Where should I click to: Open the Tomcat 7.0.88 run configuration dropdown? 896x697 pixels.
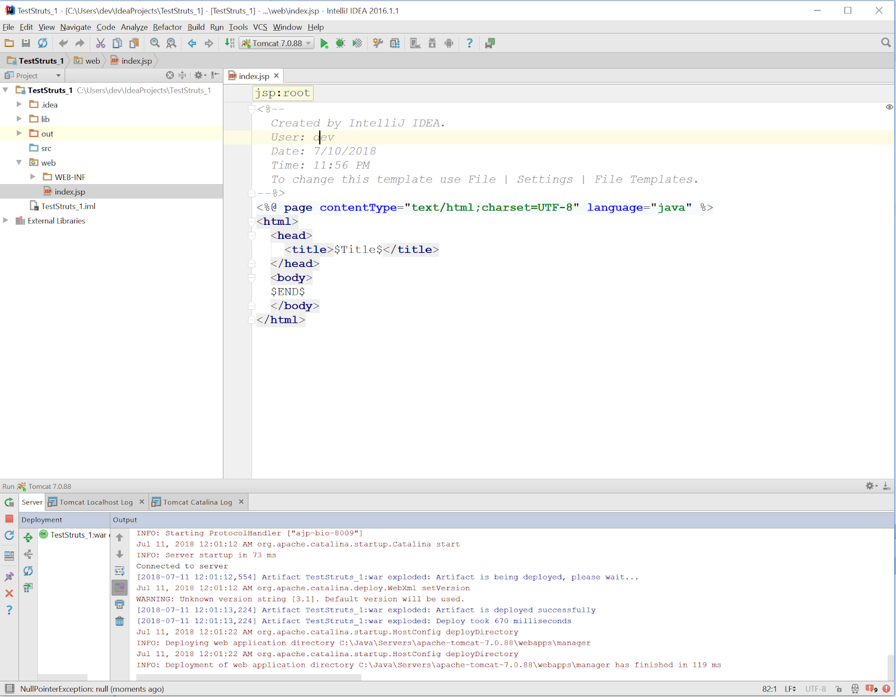277,44
